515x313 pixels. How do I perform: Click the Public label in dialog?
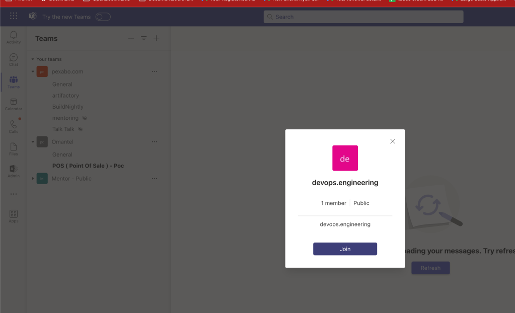(361, 203)
